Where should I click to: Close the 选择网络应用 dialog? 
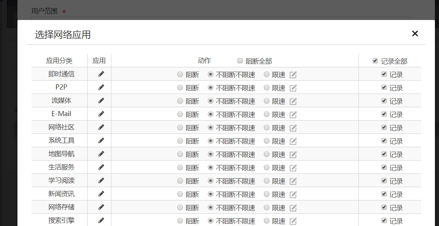click(415, 34)
